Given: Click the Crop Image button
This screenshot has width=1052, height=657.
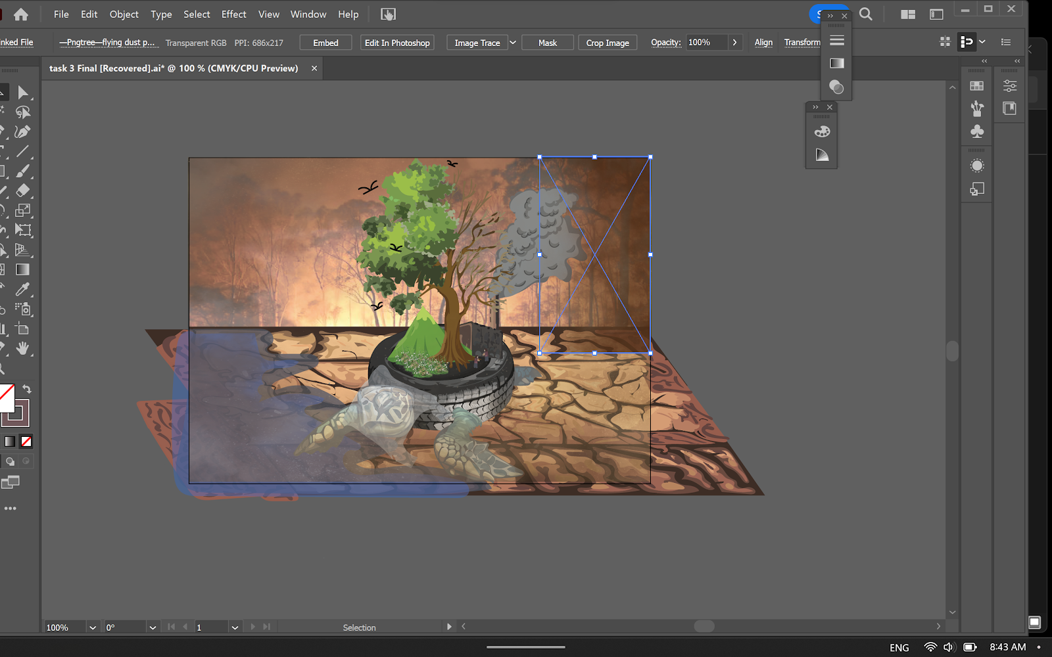Looking at the screenshot, I should tap(607, 43).
